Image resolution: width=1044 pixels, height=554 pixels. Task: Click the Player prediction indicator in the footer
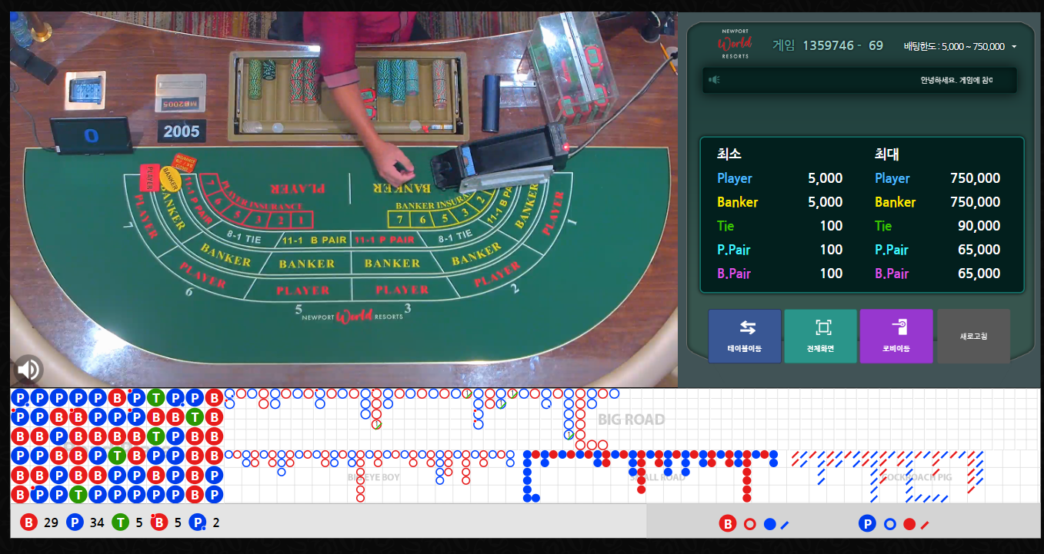(x=894, y=524)
